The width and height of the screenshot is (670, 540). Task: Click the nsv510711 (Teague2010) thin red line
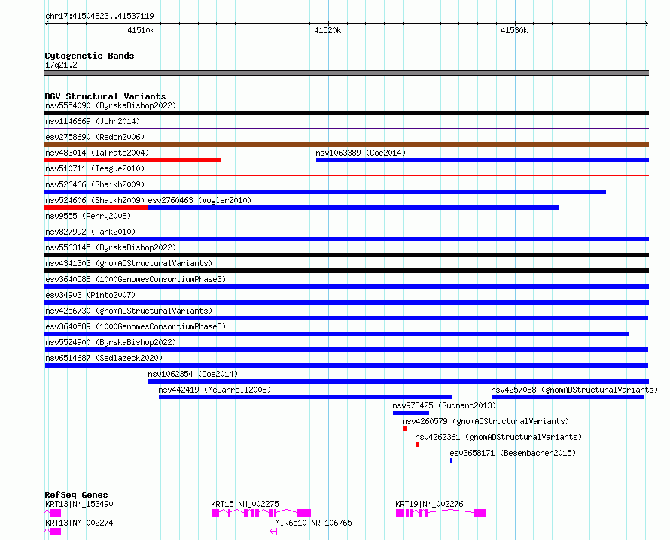pos(346,175)
